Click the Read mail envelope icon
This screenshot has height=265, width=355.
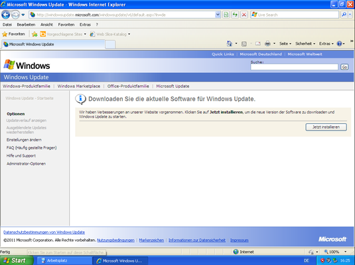[258, 44]
